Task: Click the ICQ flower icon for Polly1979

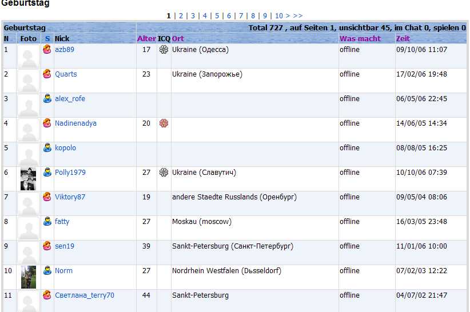Action: (164, 173)
